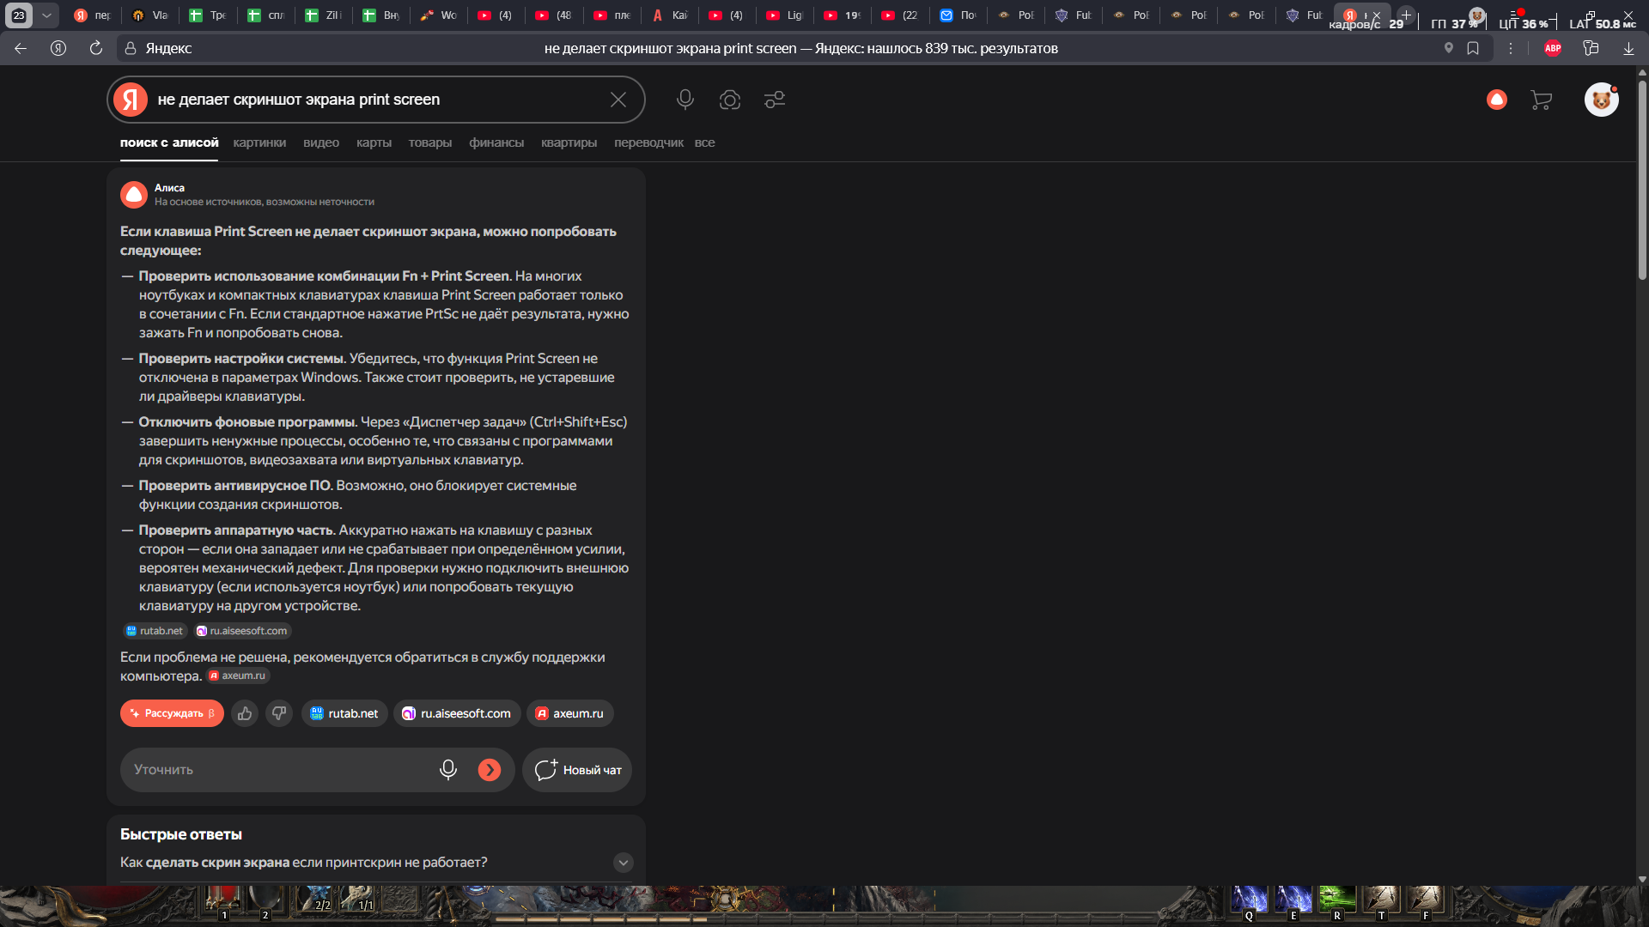This screenshot has height=927, width=1649.
Task: Like Alice's answer with thumbs up
Action: 245,713
